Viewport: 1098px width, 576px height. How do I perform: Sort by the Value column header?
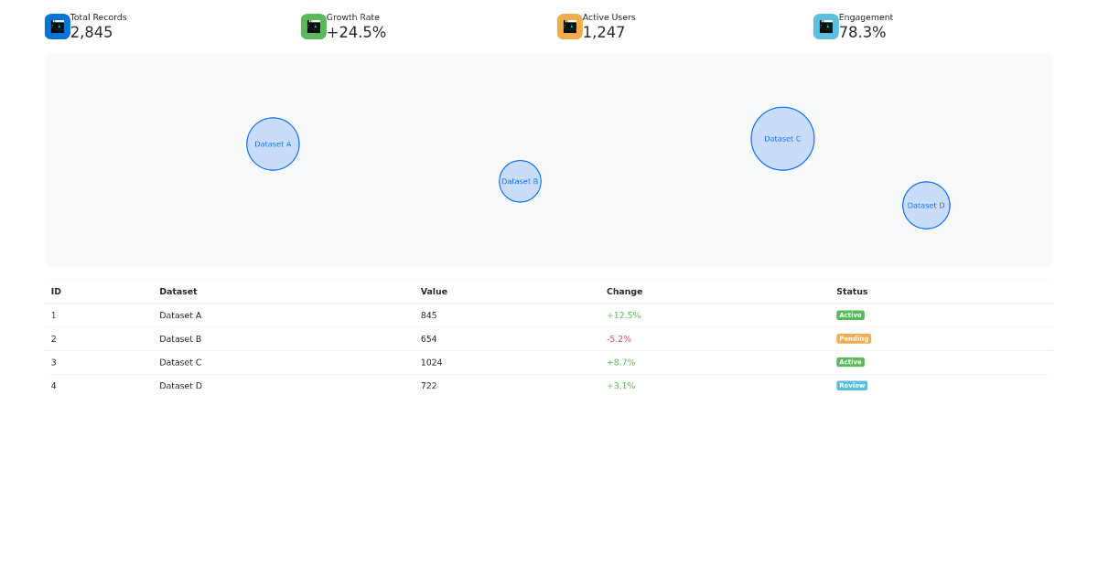pos(434,292)
